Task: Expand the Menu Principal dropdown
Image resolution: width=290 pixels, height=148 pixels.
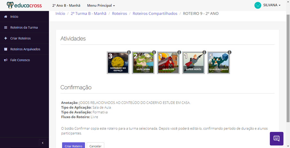Action: [x=101, y=5]
